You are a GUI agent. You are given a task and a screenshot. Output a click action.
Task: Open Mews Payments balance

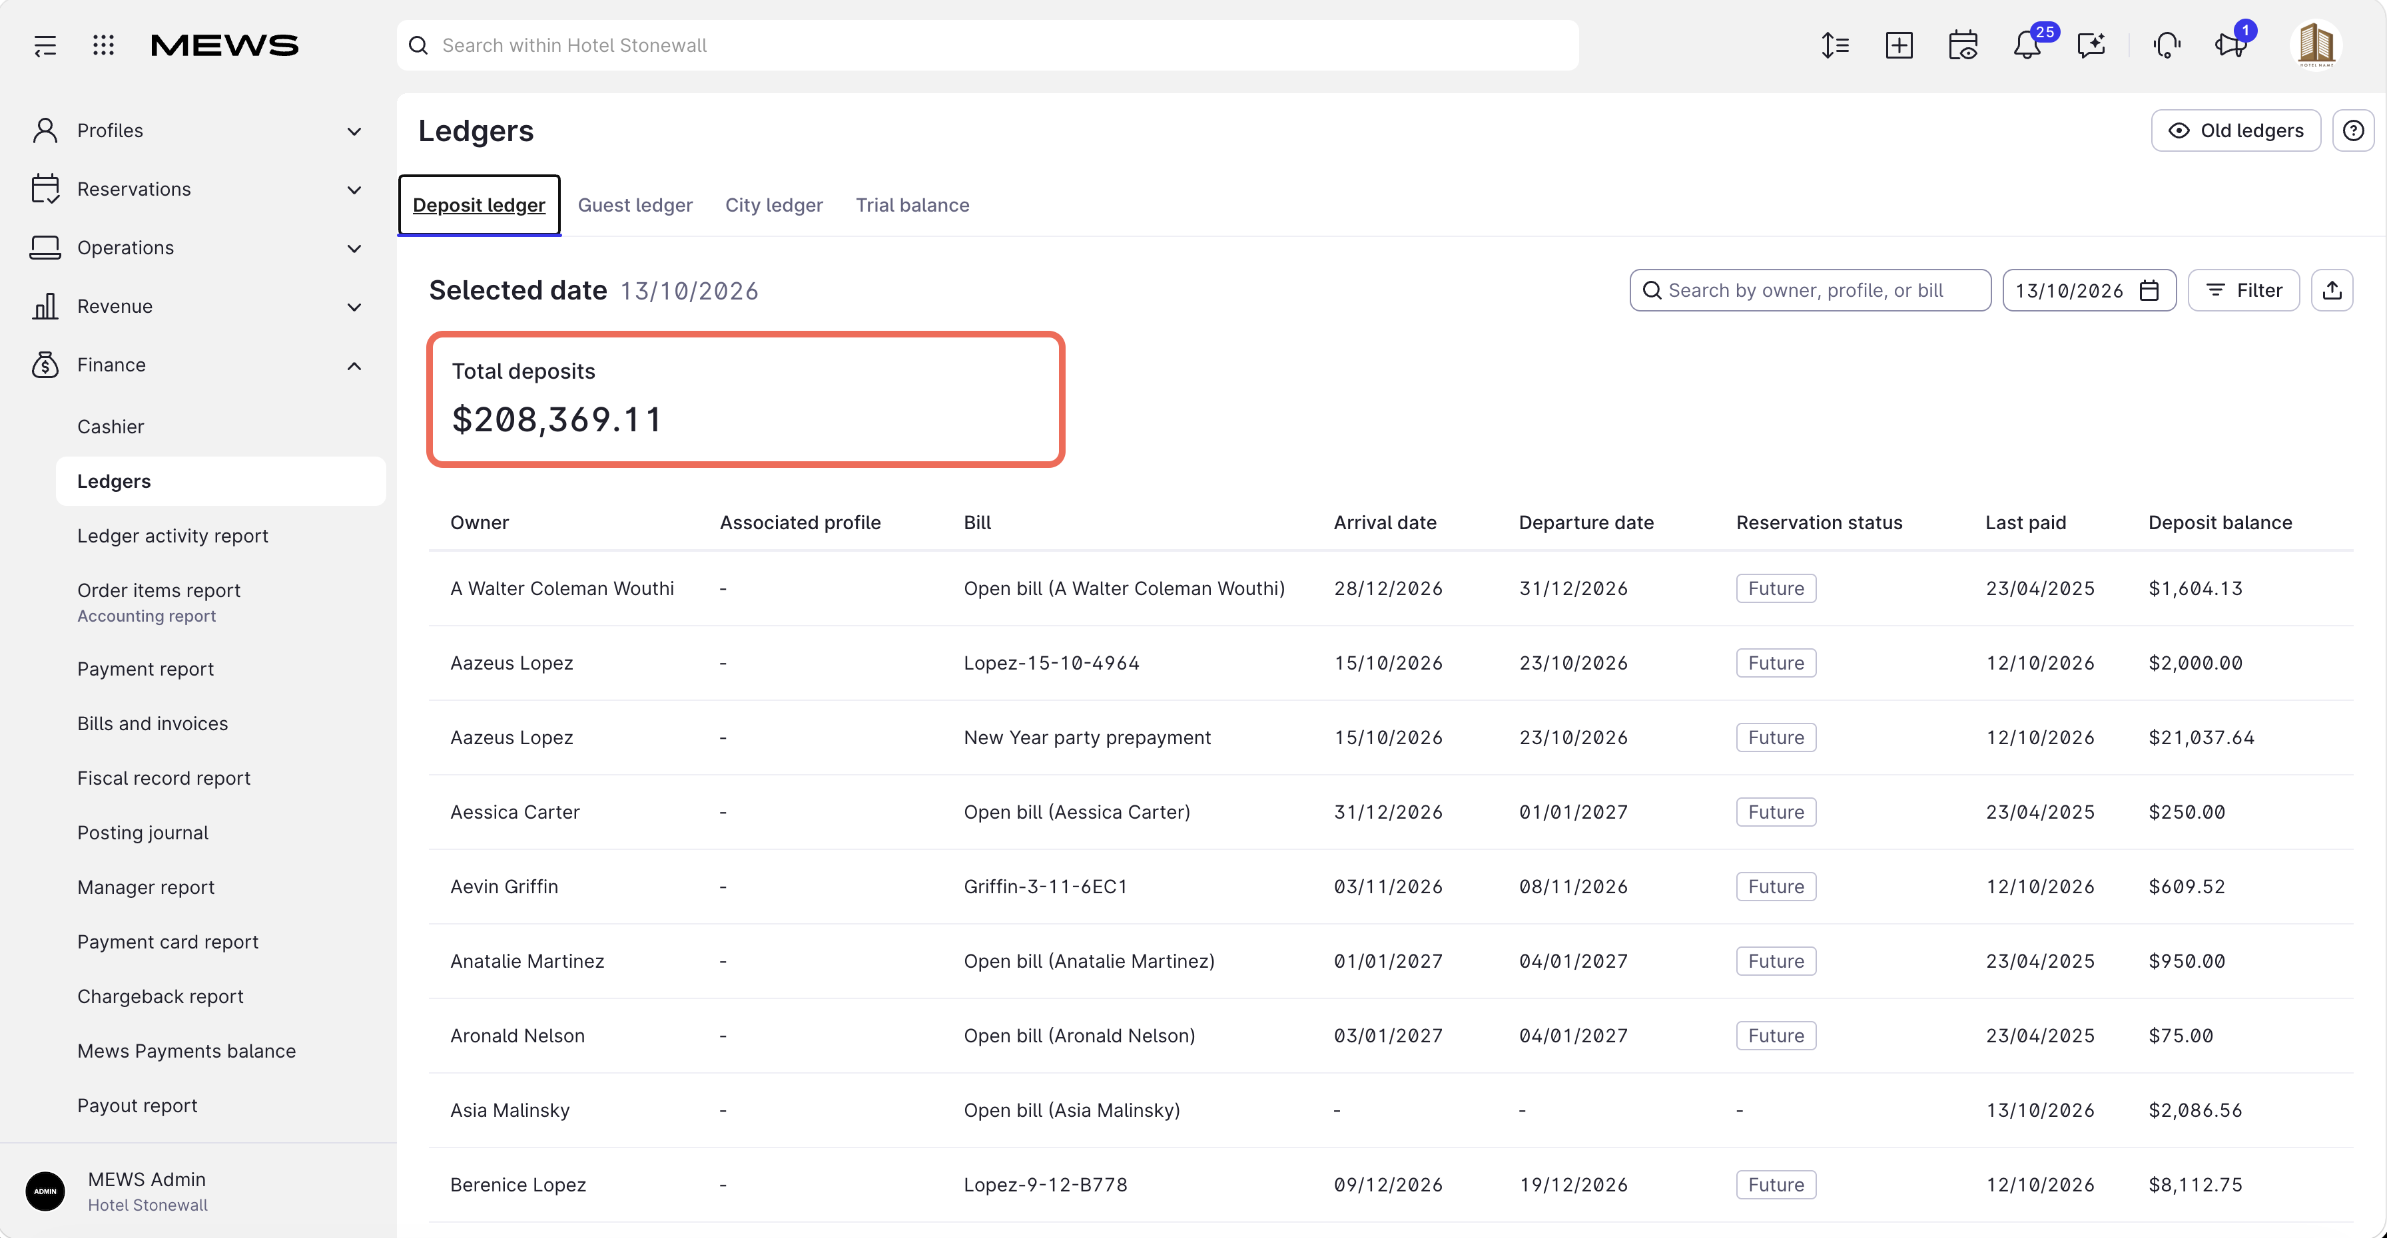tap(186, 1051)
